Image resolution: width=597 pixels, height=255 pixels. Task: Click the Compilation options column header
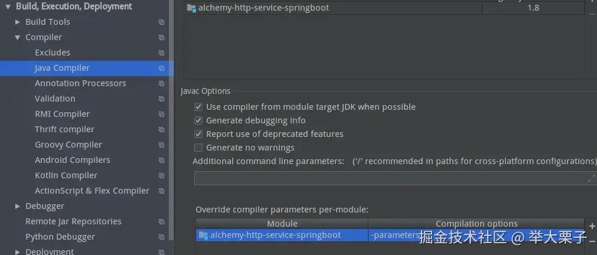476,224
